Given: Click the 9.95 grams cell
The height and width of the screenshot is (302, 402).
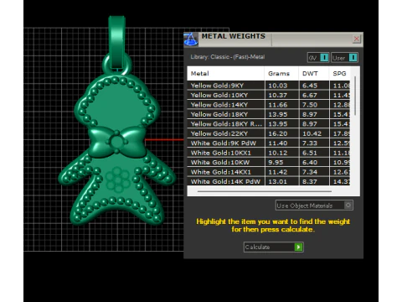Looking at the screenshot, I should (281, 162).
